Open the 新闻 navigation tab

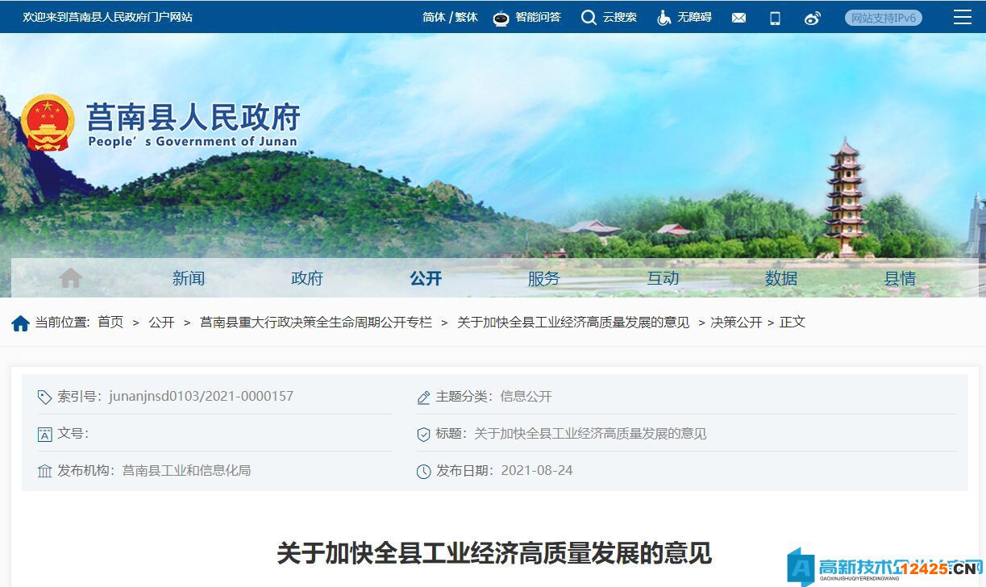(x=189, y=278)
